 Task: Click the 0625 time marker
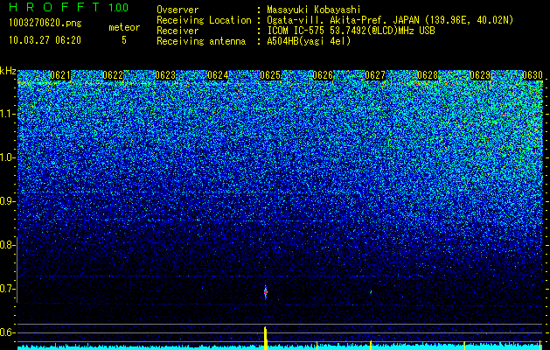tap(270, 75)
